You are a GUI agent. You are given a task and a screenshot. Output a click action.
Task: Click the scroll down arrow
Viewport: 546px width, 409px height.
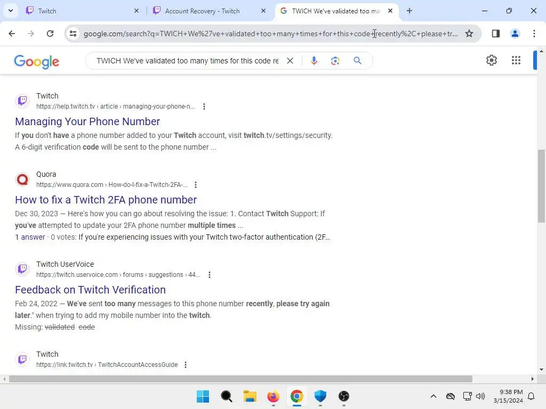(x=541, y=370)
